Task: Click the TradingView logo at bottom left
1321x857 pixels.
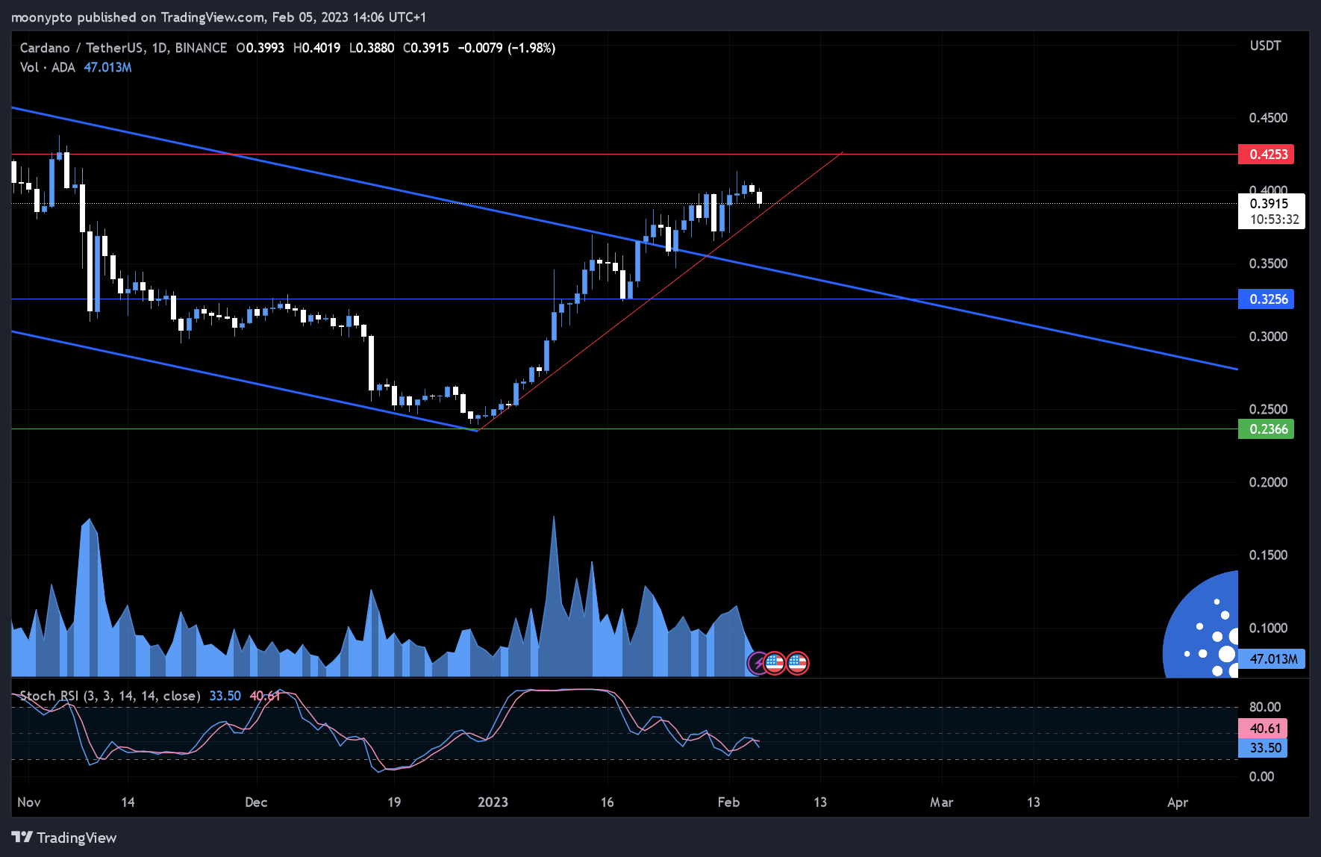Action: [x=64, y=838]
